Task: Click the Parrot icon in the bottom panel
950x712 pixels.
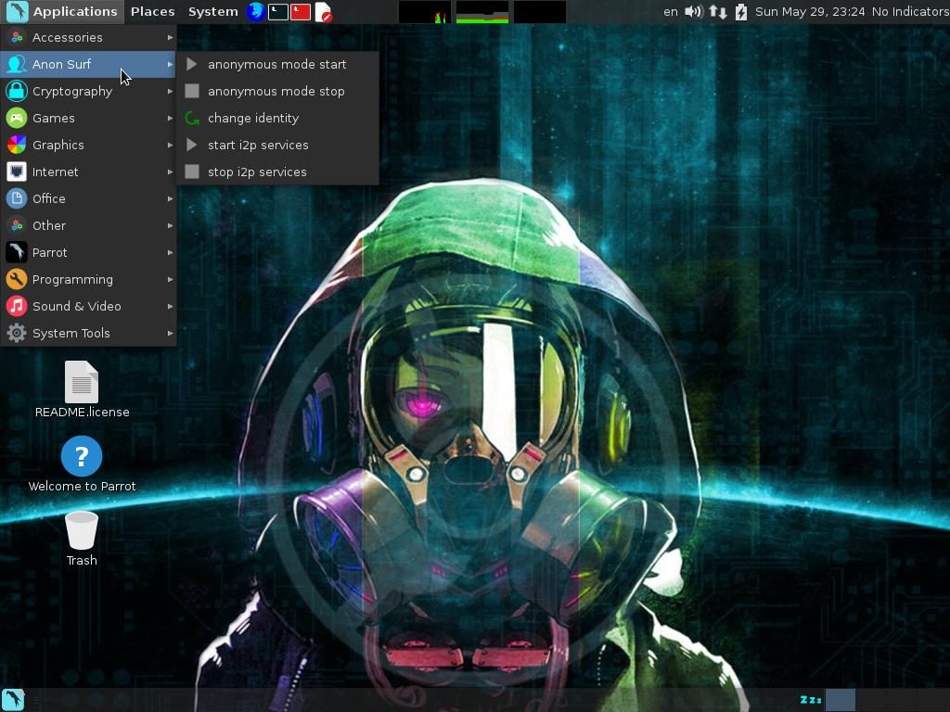Action: (13, 700)
